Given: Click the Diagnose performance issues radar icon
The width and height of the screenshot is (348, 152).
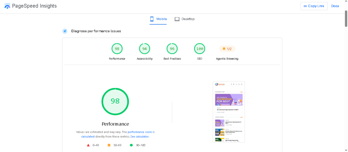Looking at the screenshot, I should [65, 31].
